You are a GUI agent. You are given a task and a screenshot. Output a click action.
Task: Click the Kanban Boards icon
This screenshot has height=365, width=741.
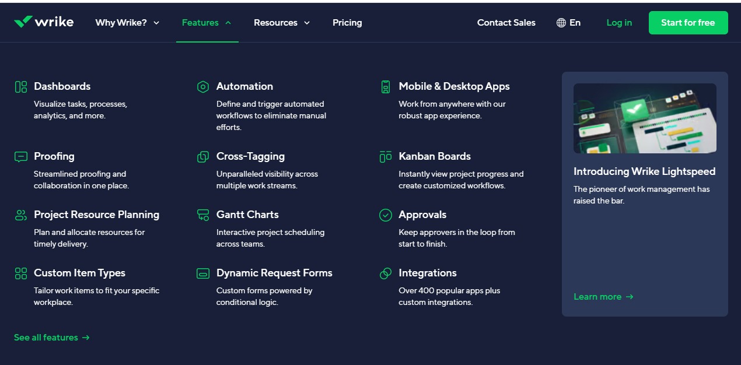click(385, 157)
